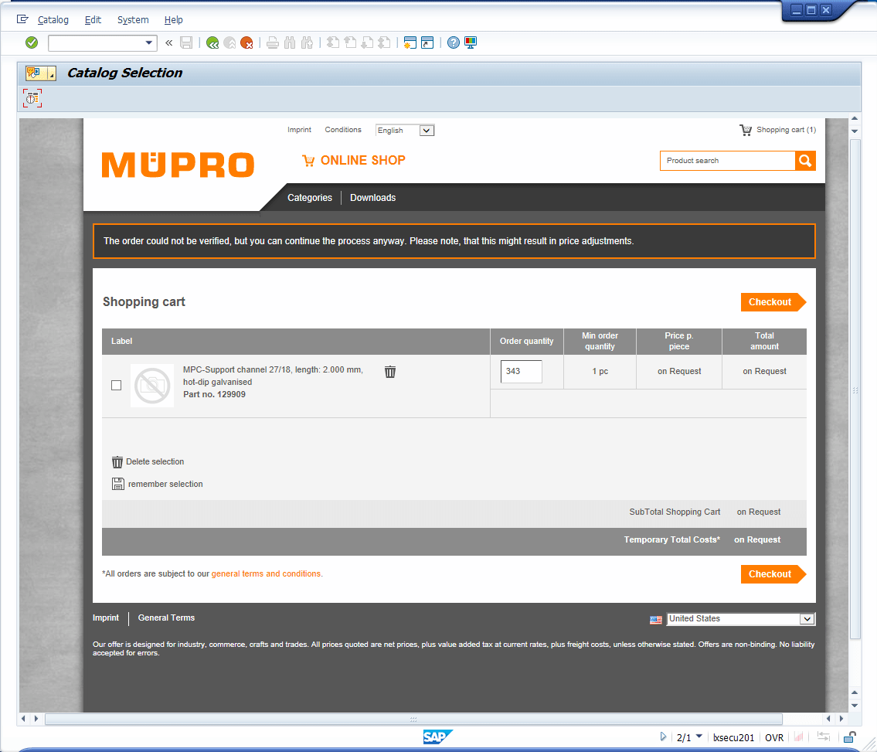The height and width of the screenshot is (752, 877).
Task: Click the Find Next binoculars icon
Action: tap(307, 43)
